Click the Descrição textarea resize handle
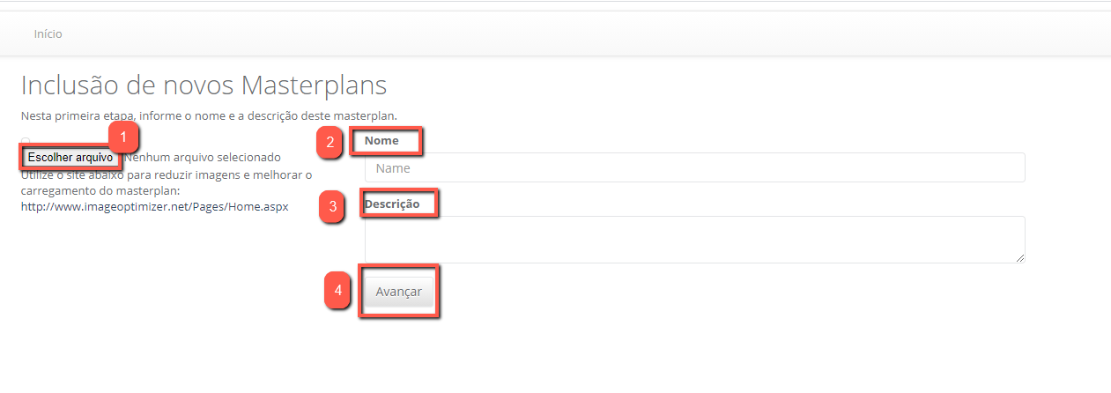 tap(1021, 258)
